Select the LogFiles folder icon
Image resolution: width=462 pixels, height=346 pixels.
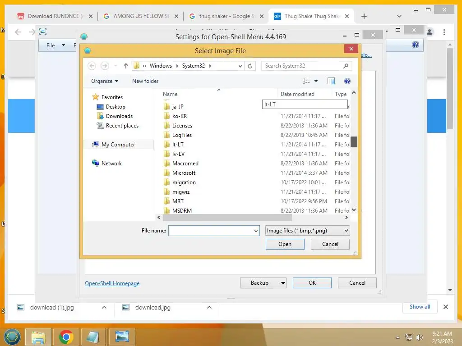[x=167, y=135]
